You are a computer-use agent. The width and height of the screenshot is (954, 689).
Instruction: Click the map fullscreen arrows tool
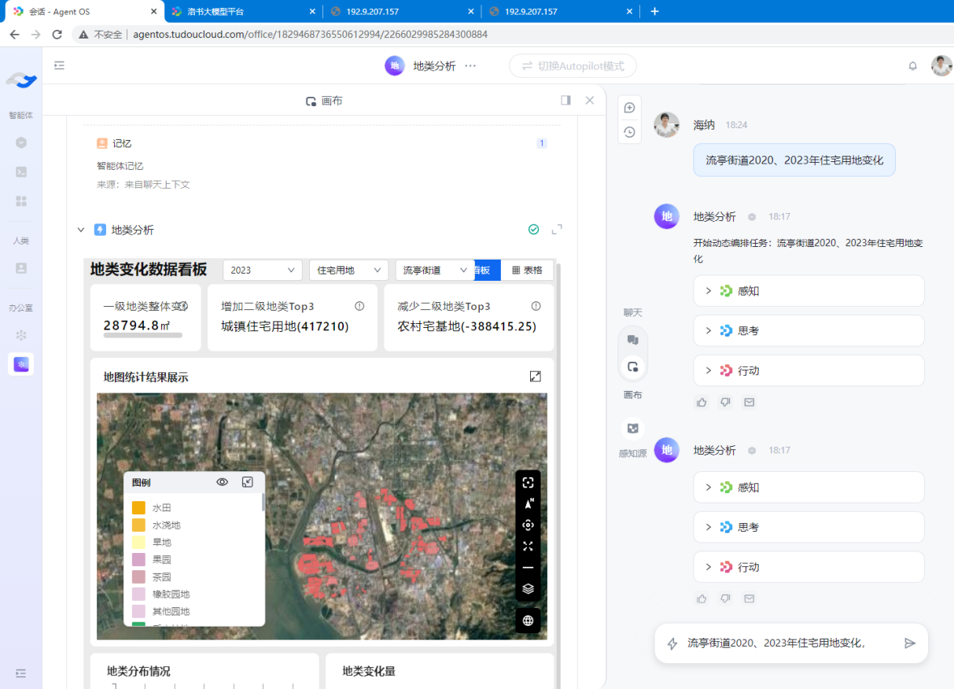pos(528,547)
